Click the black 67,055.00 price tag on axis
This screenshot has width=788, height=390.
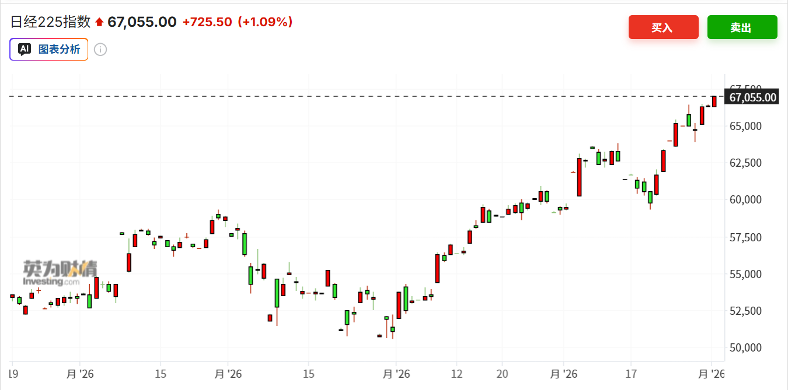751,97
